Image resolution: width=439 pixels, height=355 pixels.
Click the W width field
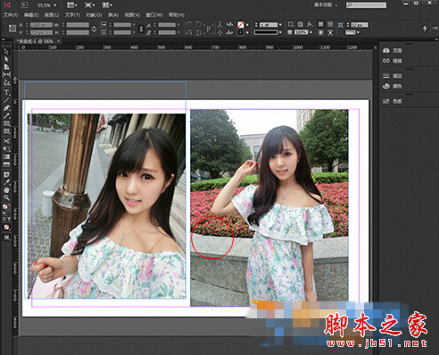click(78, 25)
